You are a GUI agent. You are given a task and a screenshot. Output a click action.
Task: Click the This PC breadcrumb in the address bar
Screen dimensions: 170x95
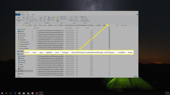(x=30, y=25)
